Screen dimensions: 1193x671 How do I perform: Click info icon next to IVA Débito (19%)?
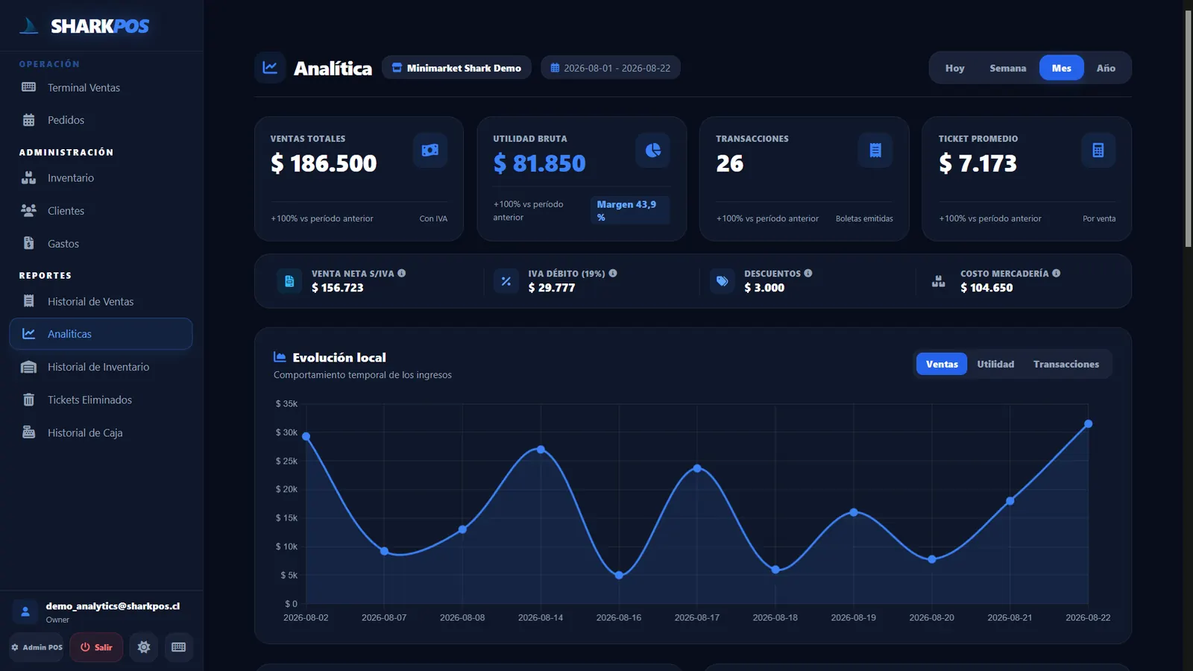[613, 274]
